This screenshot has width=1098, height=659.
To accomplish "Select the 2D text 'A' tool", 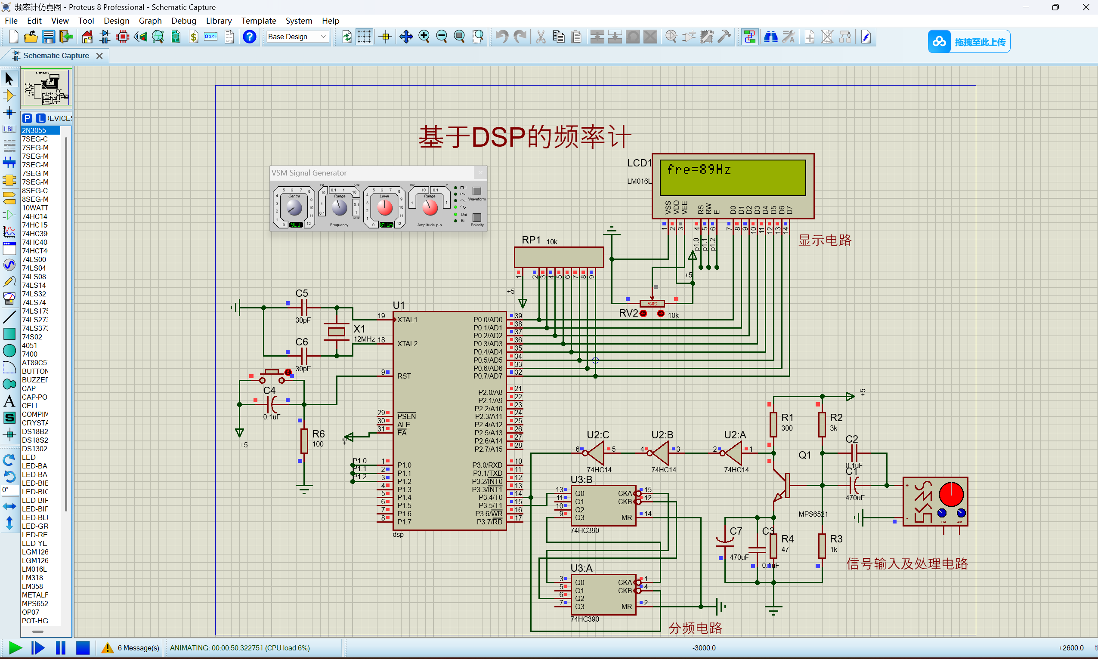I will point(9,401).
